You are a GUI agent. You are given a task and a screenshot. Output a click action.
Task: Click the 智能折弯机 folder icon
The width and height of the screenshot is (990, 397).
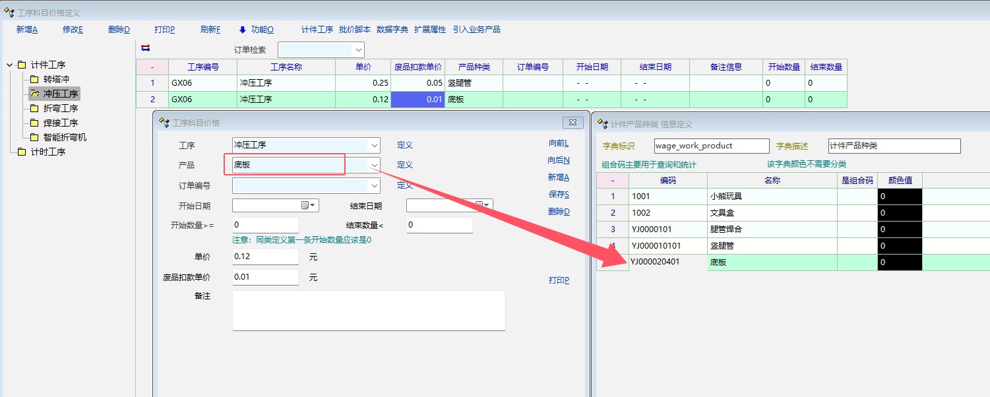34,137
